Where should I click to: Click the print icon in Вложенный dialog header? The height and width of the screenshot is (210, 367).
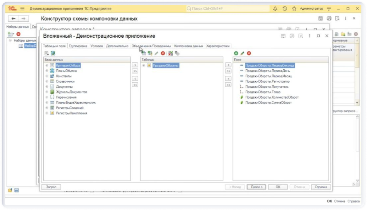click(x=292, y=36)
